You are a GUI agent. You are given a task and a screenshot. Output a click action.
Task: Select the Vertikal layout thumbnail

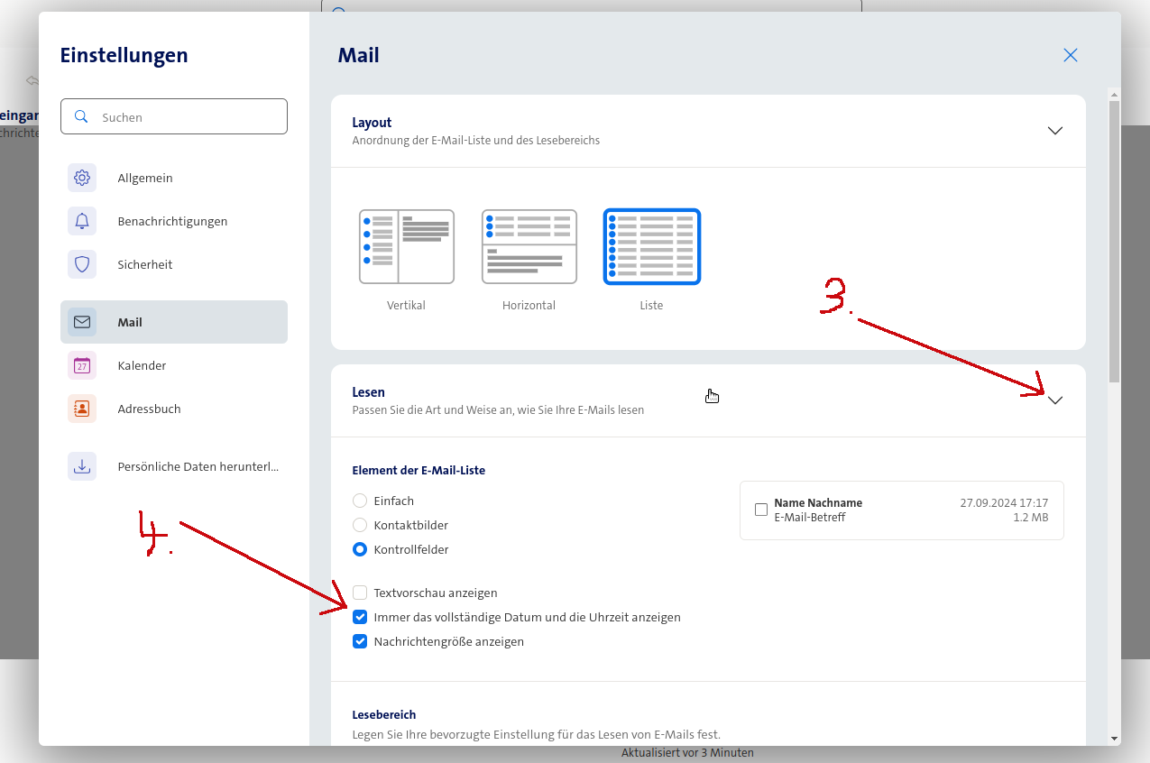click(406, 246)
